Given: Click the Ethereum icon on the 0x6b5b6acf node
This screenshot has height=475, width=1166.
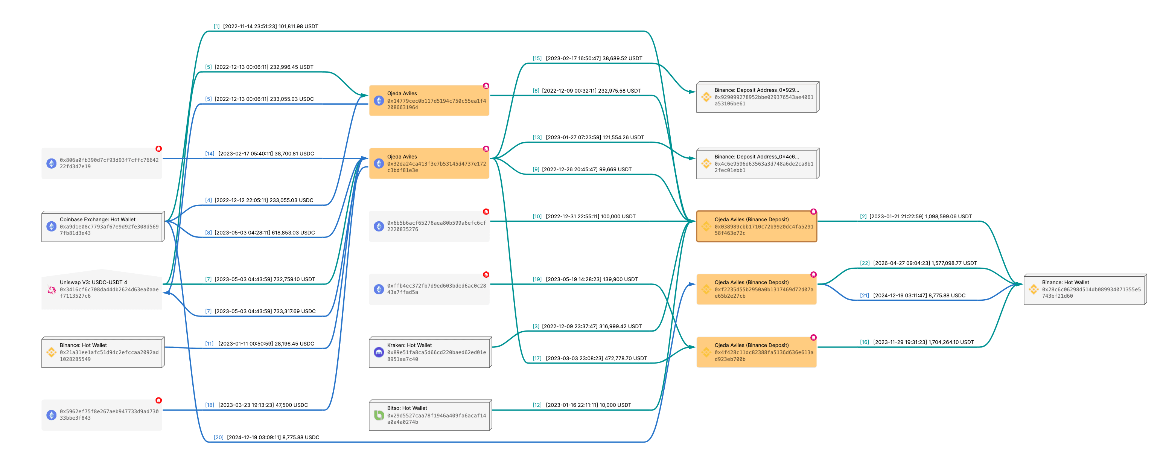Looking at the screenshot, I should 379,227.
